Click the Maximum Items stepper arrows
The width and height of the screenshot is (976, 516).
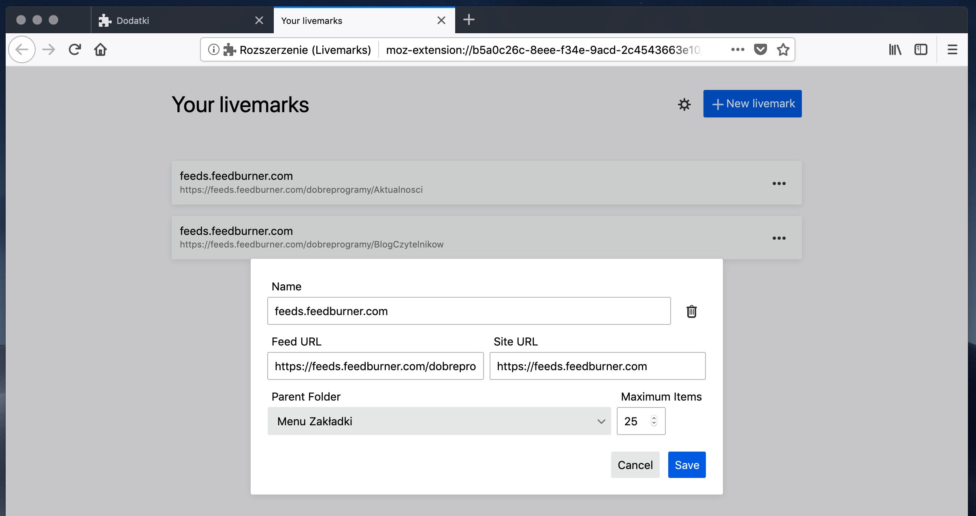(x=654, y=421)
